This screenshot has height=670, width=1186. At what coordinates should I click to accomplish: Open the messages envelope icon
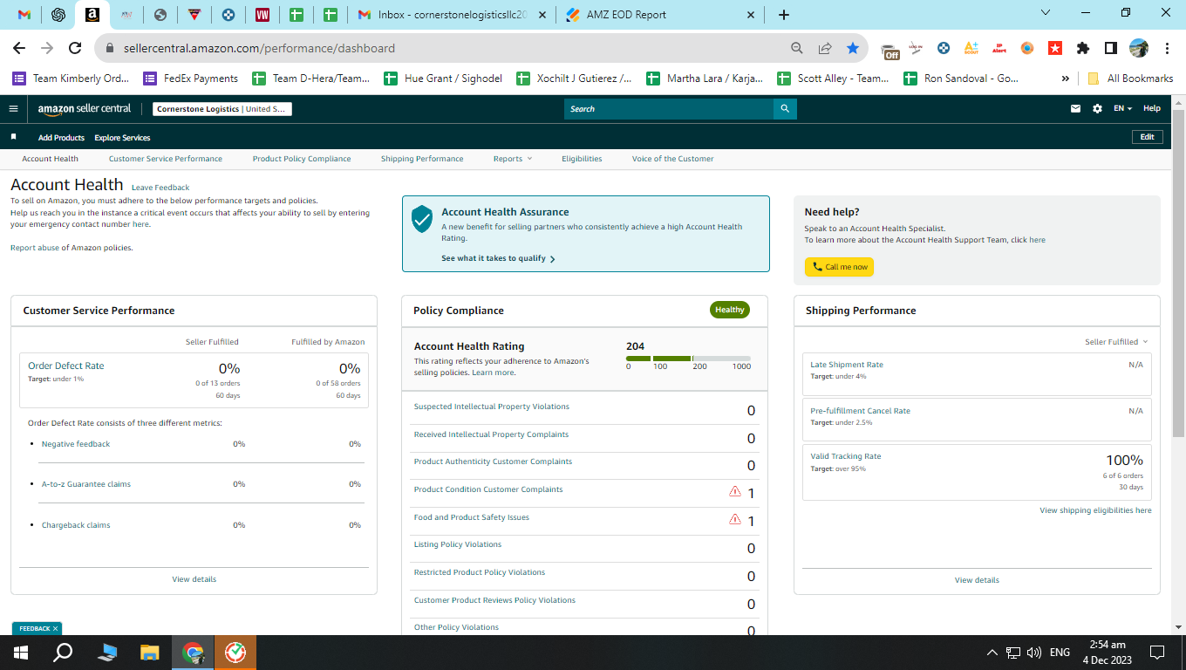click(x=1076, y=109)
